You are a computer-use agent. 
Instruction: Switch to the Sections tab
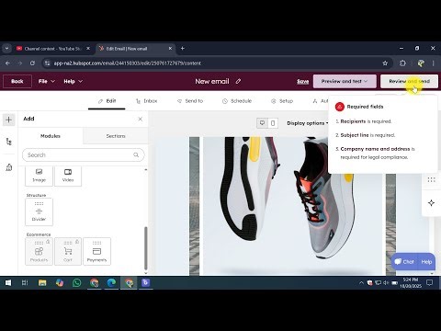coord(116,136)
